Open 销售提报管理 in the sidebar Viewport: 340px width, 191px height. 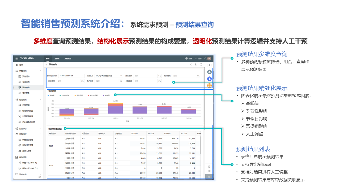(x=27, y=140)
